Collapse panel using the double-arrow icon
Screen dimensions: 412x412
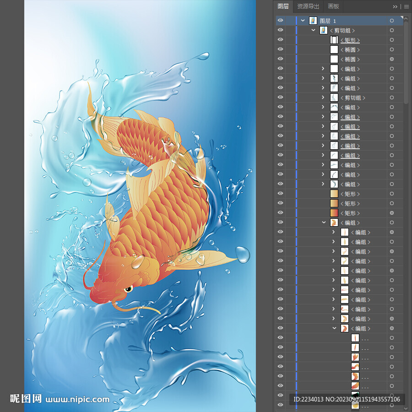click(x=395, y=6)
